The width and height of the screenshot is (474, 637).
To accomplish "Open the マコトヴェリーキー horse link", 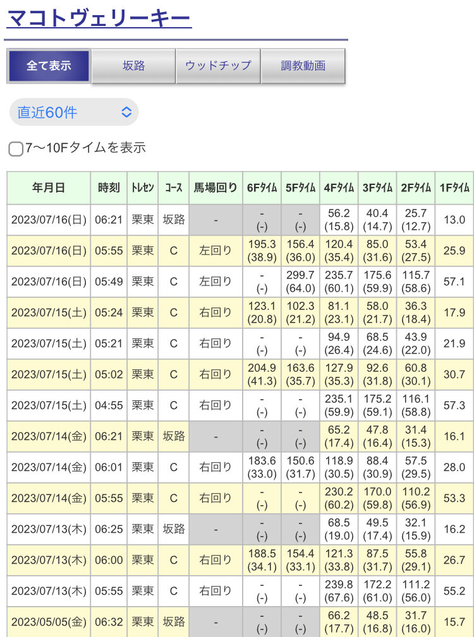I will click(x=99, y=18).
